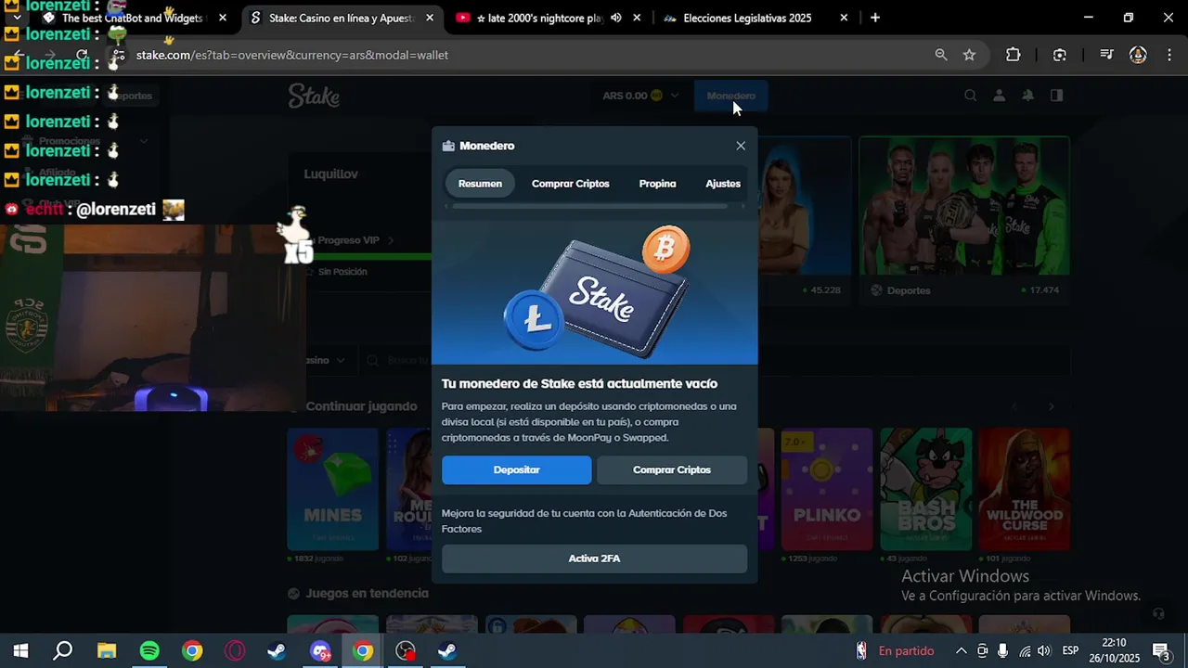Open the search magnifier in Stake header
Screen dimensions: 1188x668
pyautogui.click(x=970, y=96)
